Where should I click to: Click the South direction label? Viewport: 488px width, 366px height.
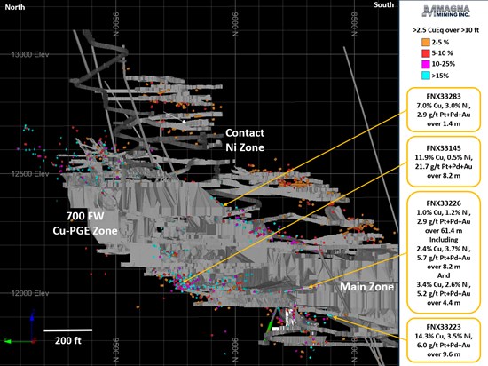coord(383,4)
